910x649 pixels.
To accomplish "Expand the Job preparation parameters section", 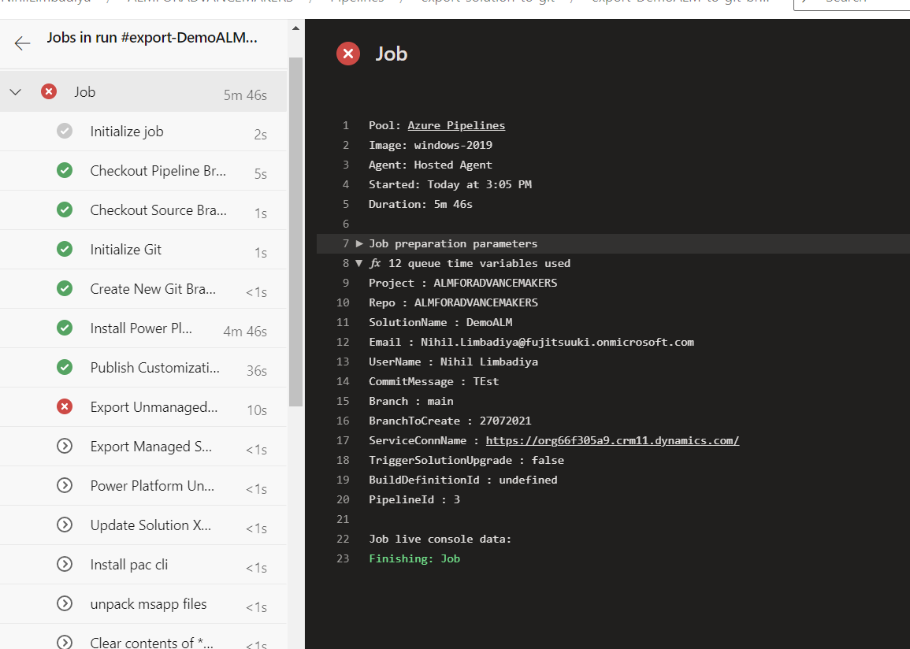I will pyautogui.click(x=358, y=243).
